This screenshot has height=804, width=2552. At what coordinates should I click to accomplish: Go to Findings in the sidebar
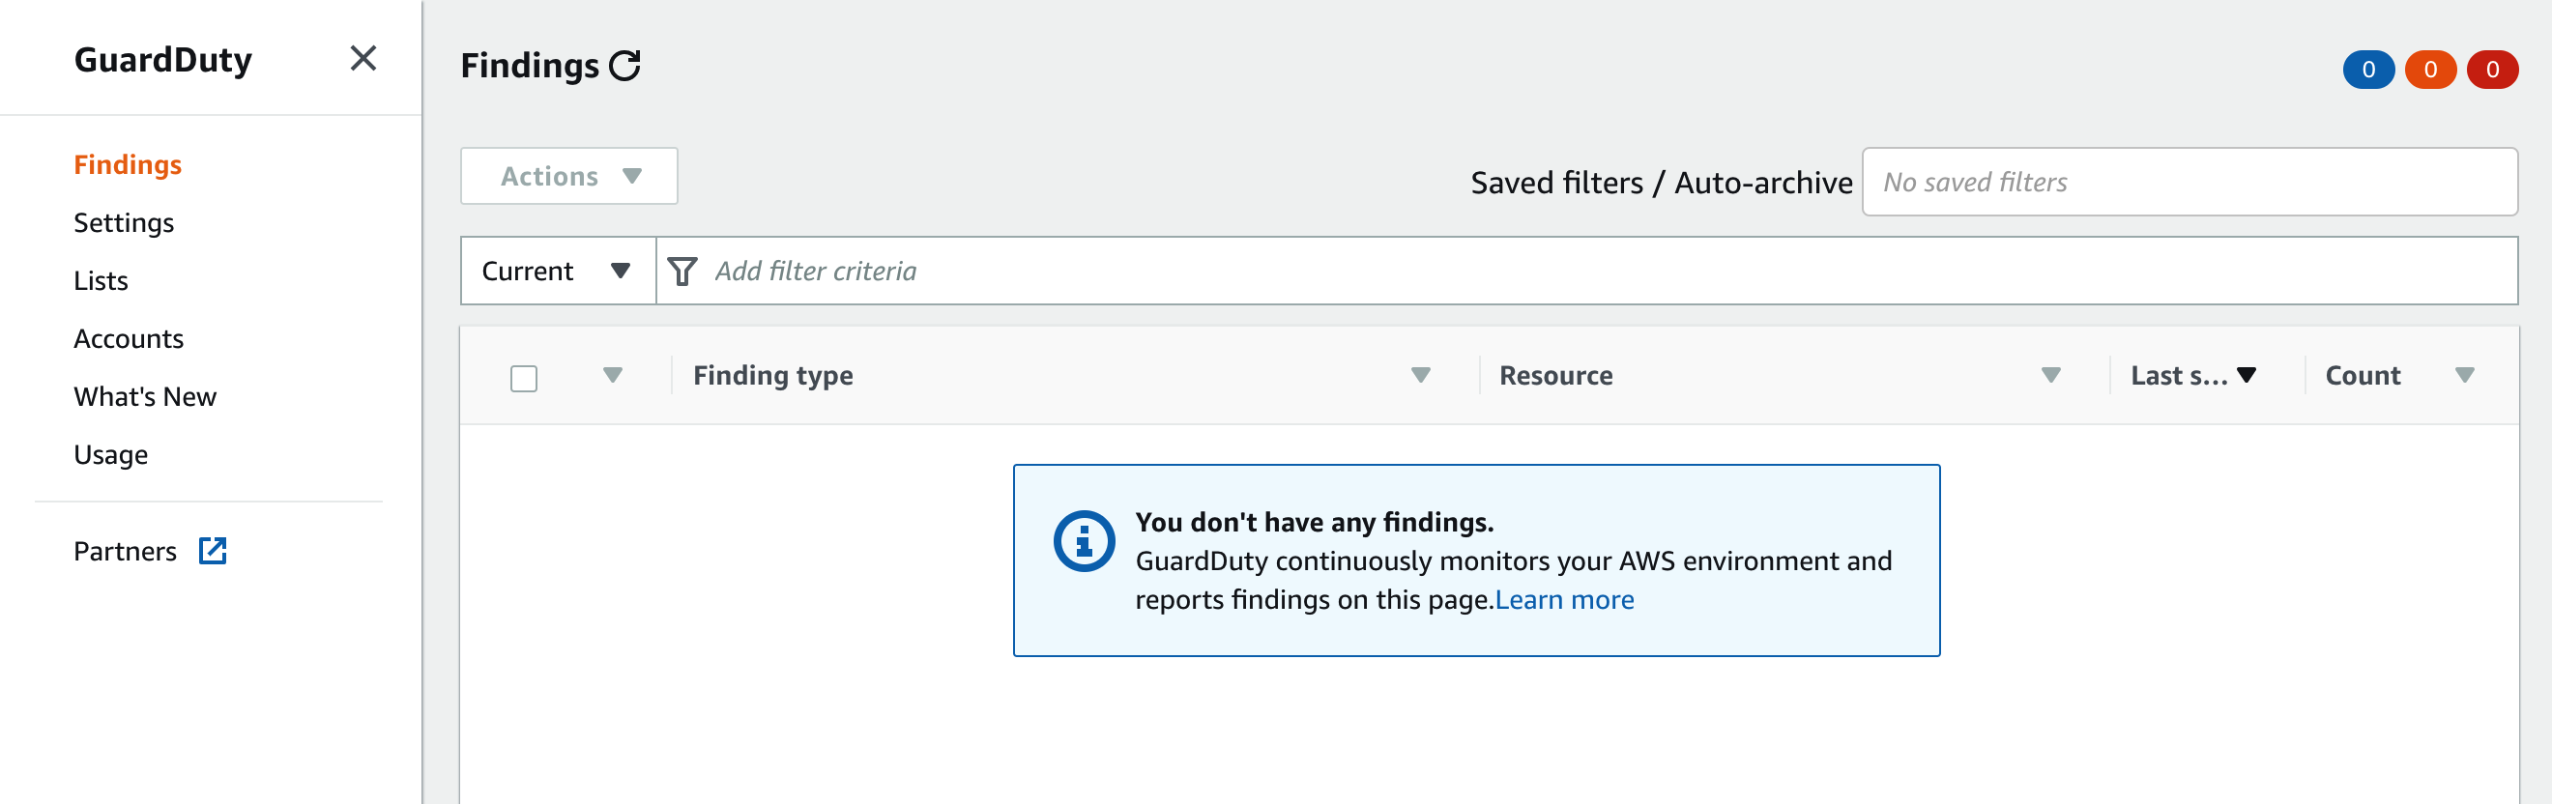coord(128,164)
